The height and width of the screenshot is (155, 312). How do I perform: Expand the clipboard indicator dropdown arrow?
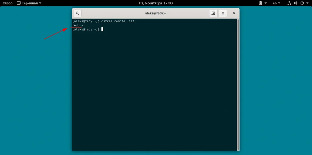[266, 3]
